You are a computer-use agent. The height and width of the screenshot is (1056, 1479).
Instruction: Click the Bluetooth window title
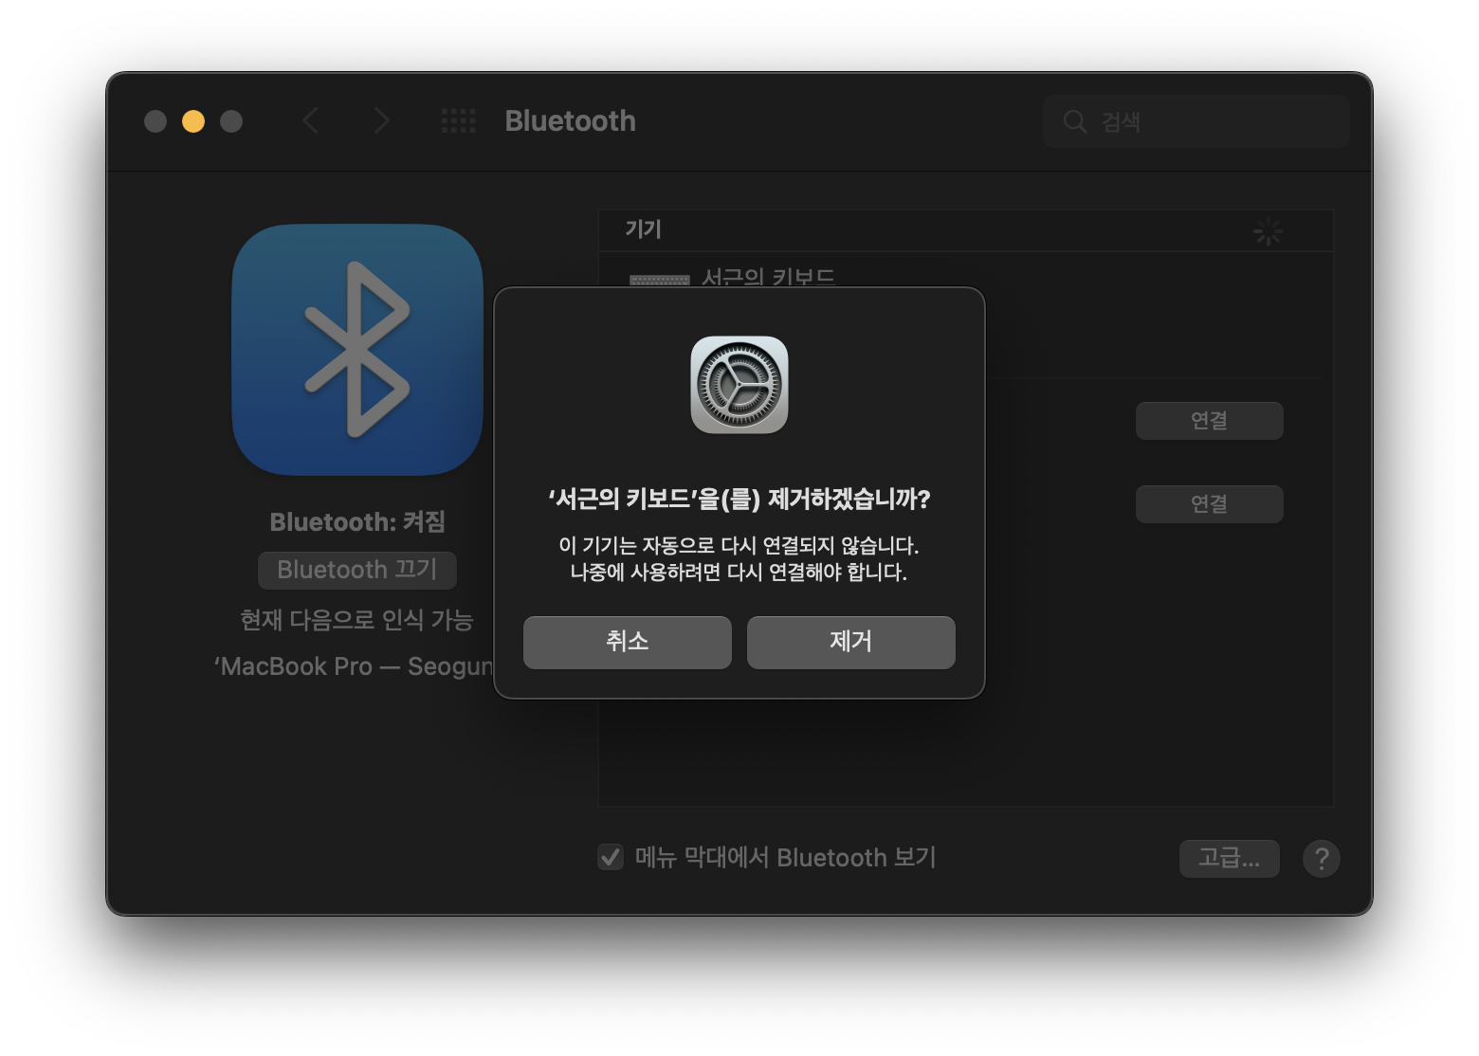click(x=570, y=120)
